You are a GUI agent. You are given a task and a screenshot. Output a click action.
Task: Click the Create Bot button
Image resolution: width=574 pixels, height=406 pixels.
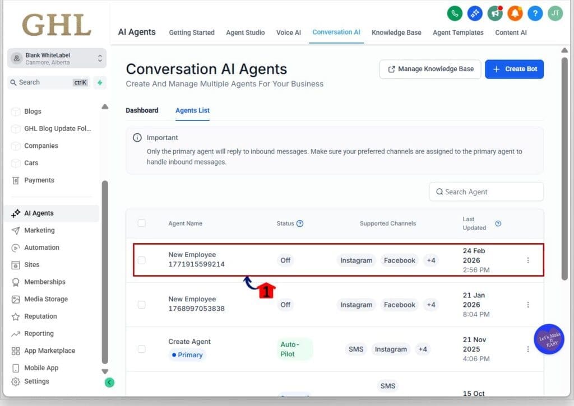(x=514, y=69)
